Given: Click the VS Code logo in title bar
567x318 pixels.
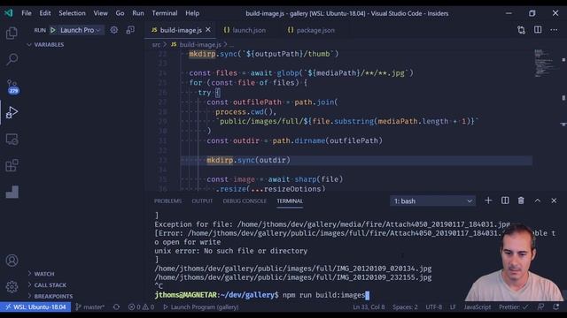Looking at the screenshot, I should pyautogui.click(x=8, y=13).
